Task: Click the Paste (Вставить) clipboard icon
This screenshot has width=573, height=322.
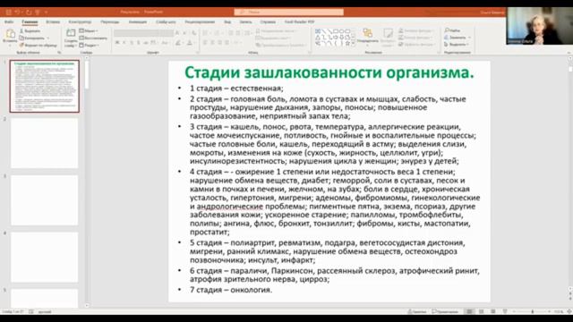Action: pos(10,34)
